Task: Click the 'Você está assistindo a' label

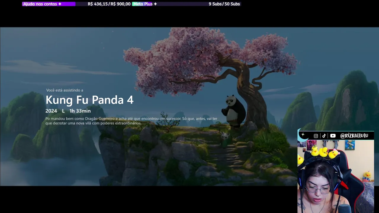Action: 65,90
